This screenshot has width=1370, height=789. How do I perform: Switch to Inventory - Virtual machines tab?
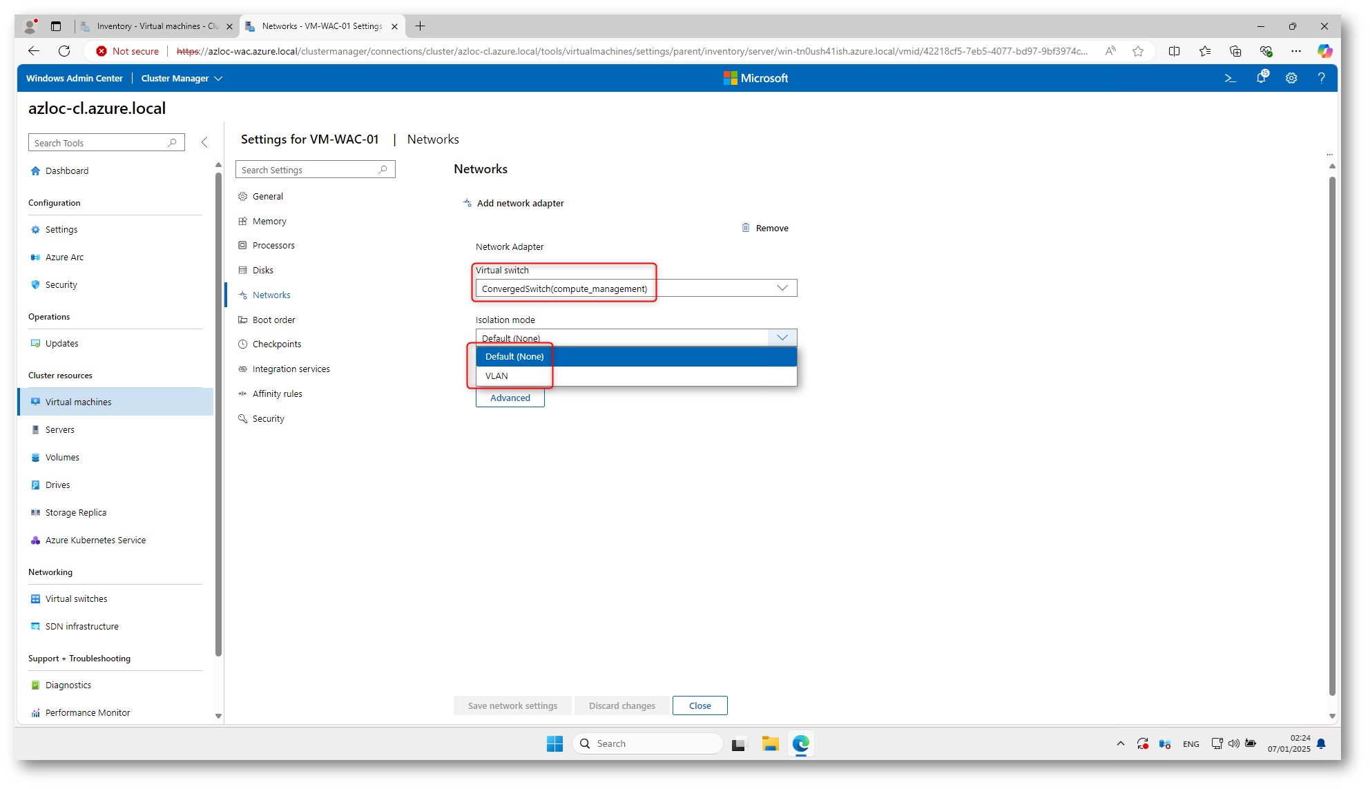[157, 26]
